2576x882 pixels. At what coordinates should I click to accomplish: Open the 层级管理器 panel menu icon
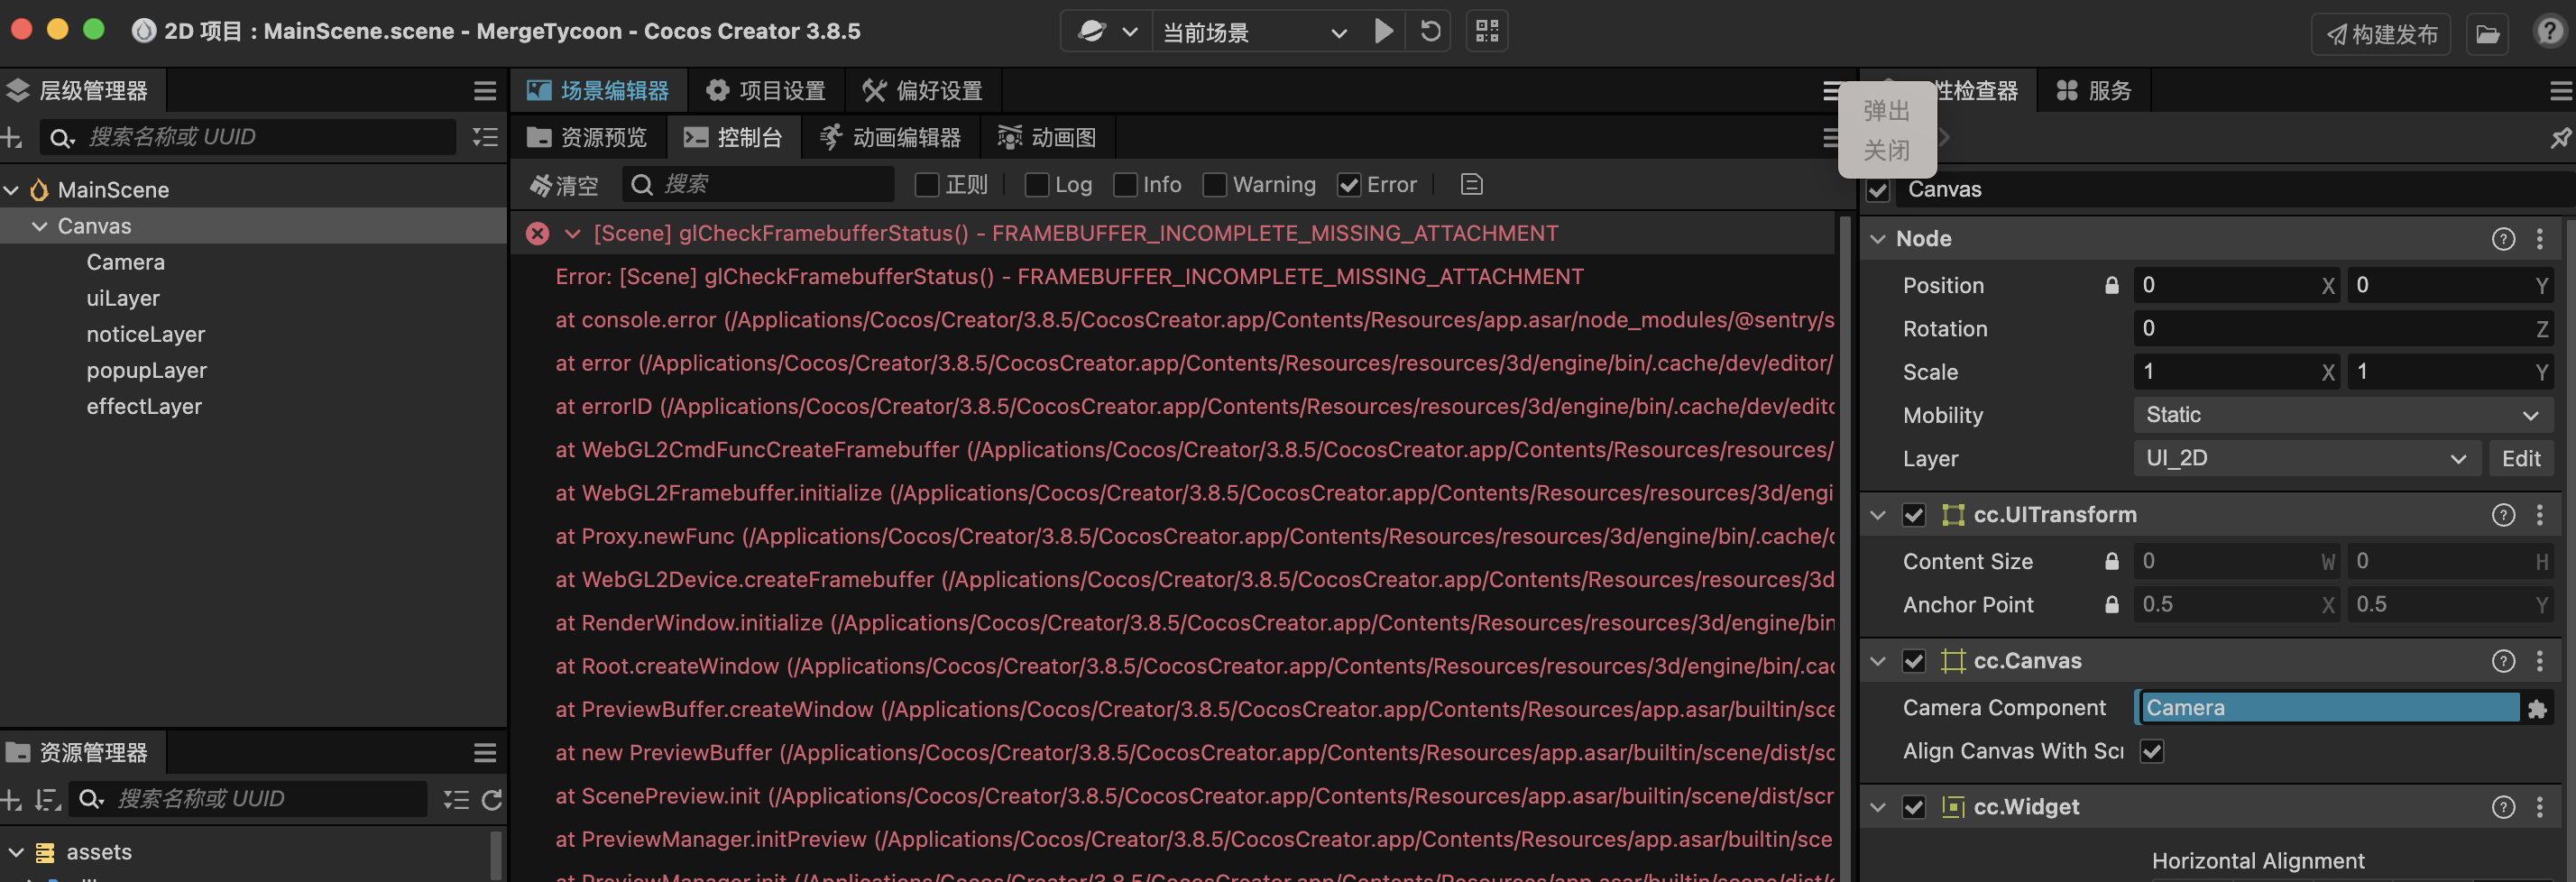click(485, 91)
